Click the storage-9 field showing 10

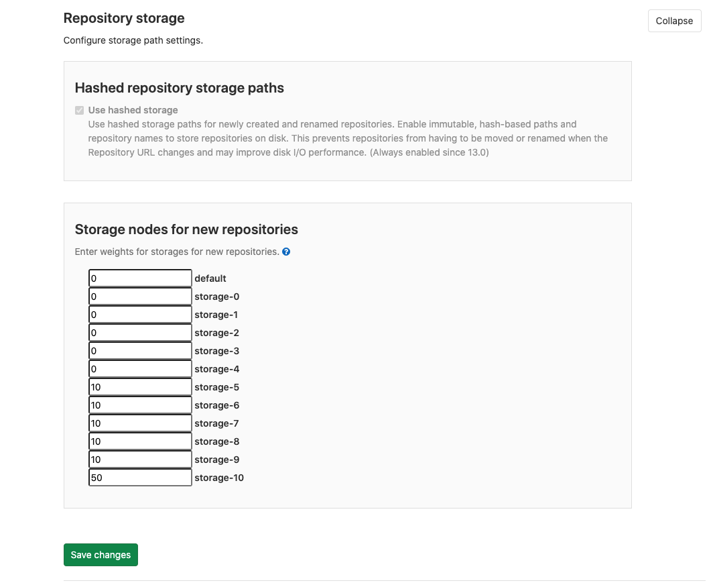(139, 459)
